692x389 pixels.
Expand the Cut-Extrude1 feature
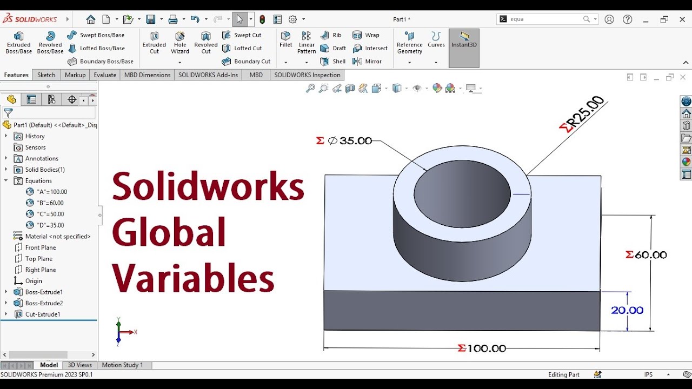(x=6, y=314)
